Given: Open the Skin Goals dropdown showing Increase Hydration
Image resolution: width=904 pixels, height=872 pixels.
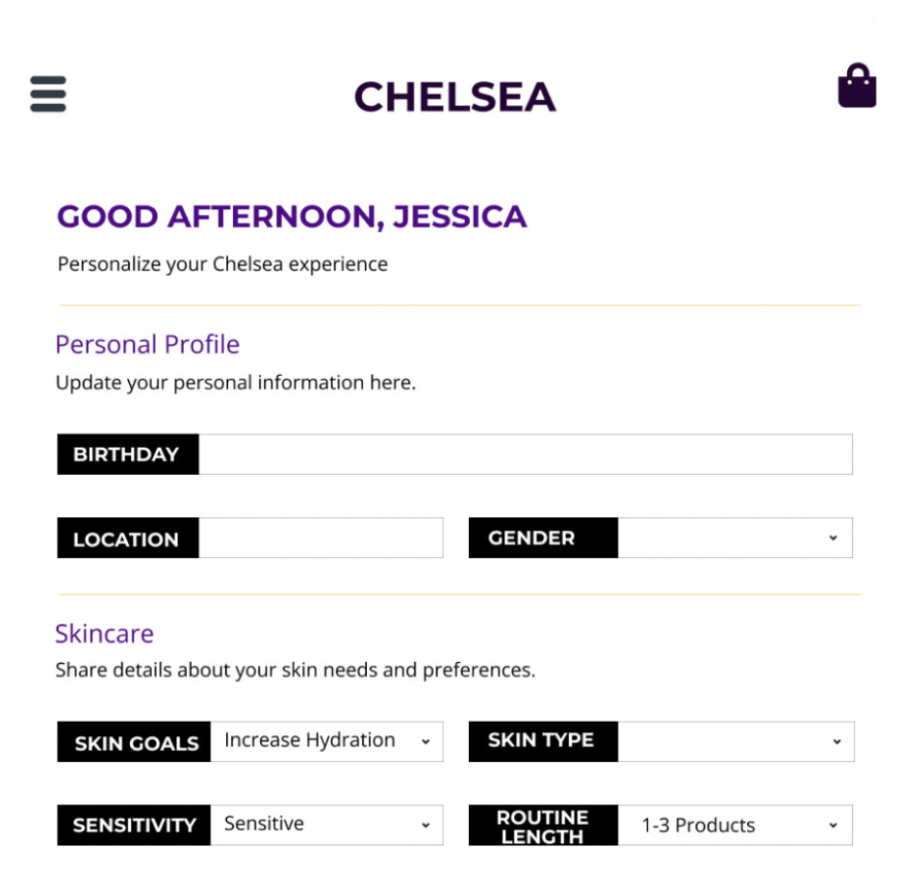Looking at the screenshot, I should 327,742.
